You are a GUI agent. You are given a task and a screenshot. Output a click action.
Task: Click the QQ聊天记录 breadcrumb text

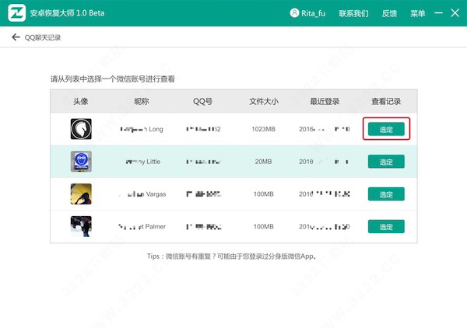click(x=43, y=37)
